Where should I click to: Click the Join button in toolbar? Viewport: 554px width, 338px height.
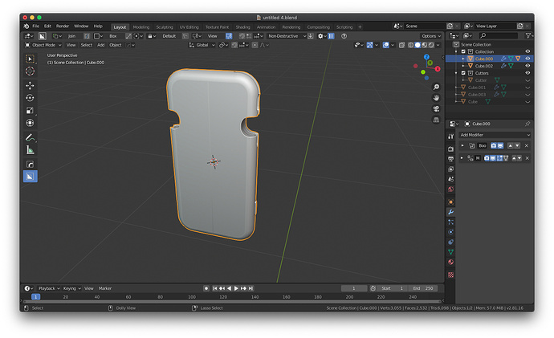point(71,36)
